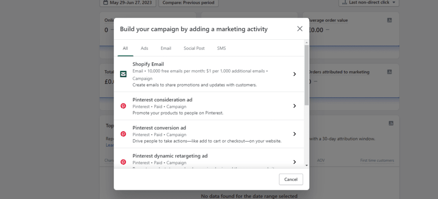Expand Pinterest conversion ad chevron
The image size is (438, 199).
(295, 134)
